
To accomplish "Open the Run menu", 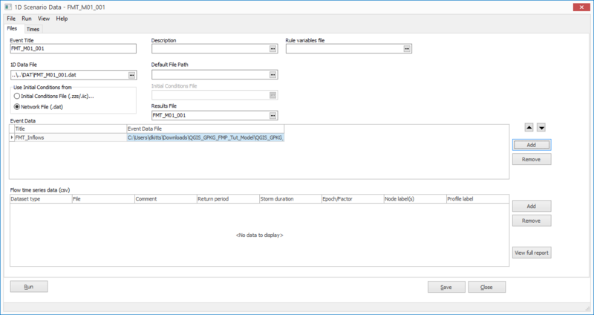I will (x=26, y=18).
